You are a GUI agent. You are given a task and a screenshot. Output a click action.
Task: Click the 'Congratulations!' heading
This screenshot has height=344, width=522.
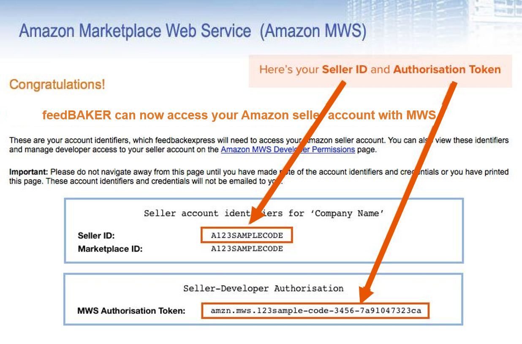[57, 84]
